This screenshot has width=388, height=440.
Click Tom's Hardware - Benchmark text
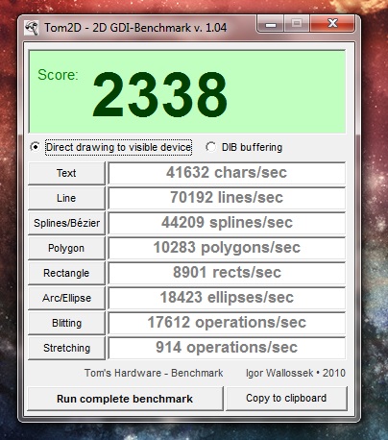tap(154, 373)
